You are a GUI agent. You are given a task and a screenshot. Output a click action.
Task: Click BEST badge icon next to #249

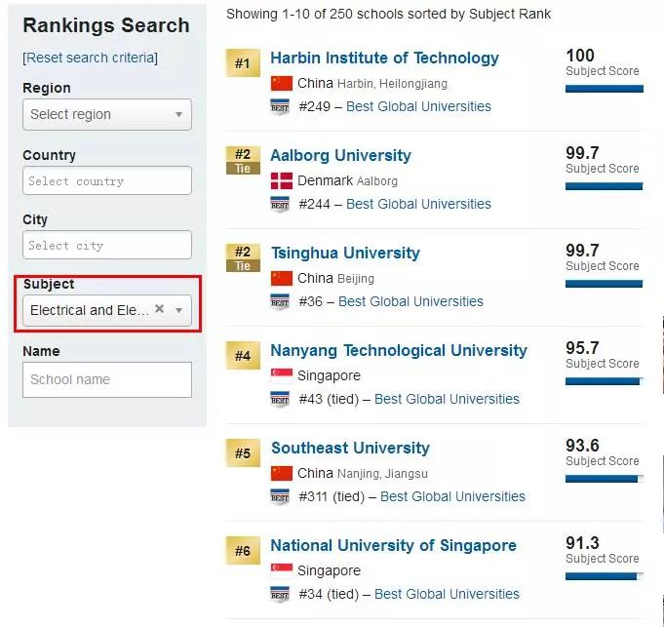tap(280, 106)
